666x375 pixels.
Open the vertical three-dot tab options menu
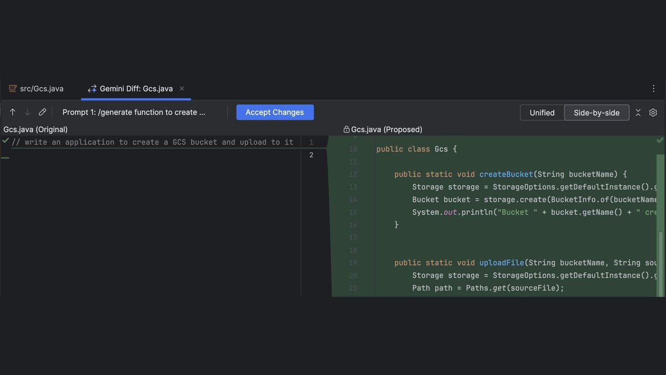(x=654, y=88)
